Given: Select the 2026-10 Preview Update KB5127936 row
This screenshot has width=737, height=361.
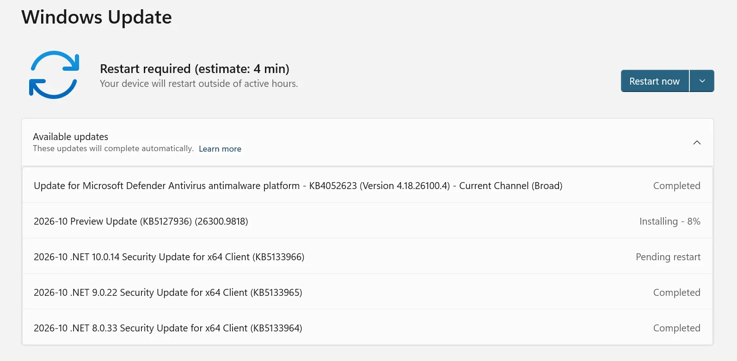Looking at the screenshot, I should click(368, 221).
